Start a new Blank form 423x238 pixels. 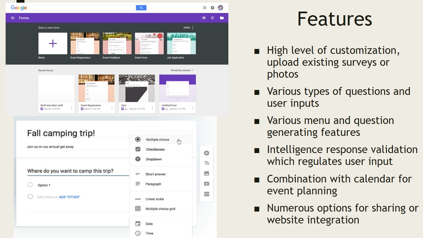pyautogui.click(x=53, y=43)
